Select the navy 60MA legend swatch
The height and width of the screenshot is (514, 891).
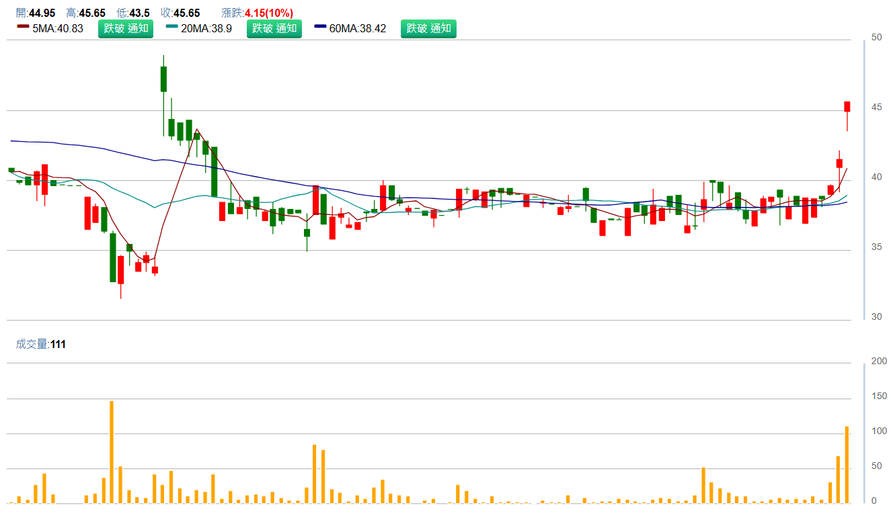(320, 28)
